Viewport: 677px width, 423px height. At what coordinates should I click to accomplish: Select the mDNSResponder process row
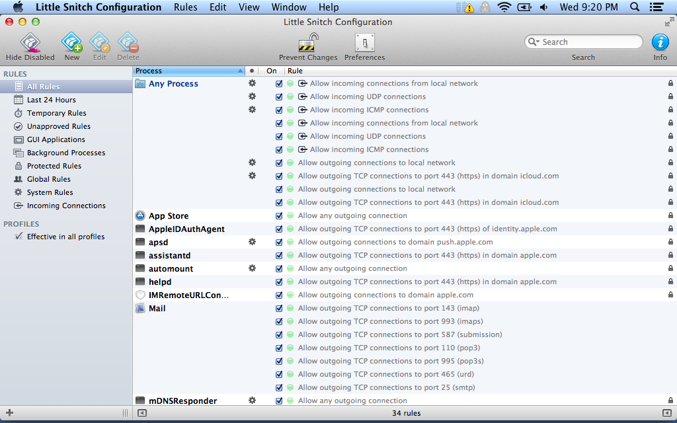pos(405,401)
